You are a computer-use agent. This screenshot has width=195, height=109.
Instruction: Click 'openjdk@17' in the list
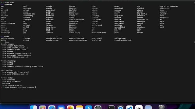point(119,23)
